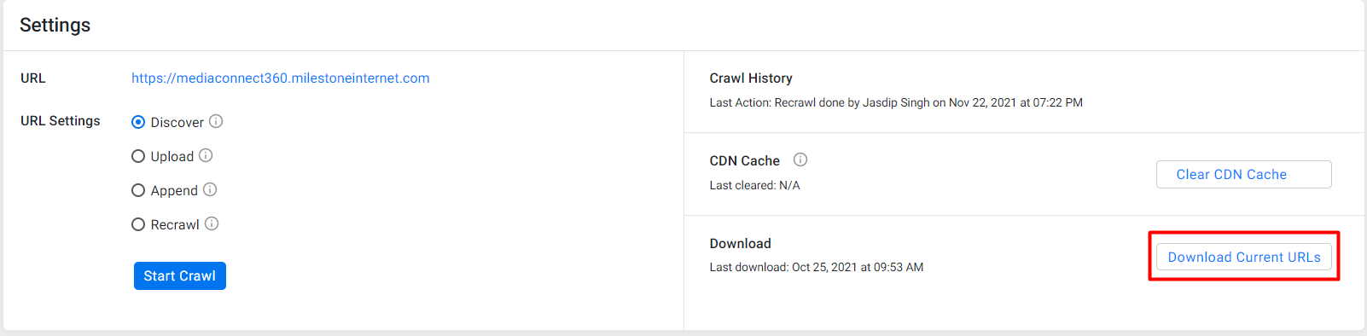Click the Start Crawl button

[180, 275]
